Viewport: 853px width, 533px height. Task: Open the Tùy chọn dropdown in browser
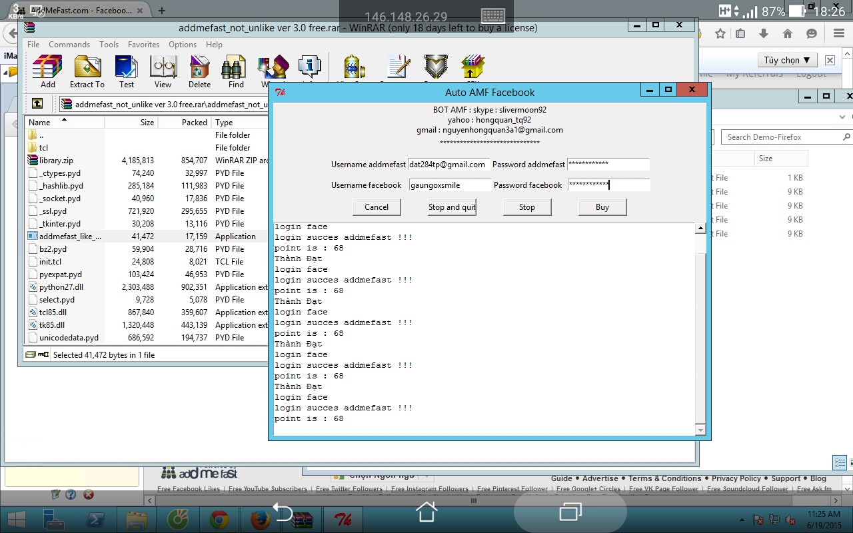(x=787, y=60)
